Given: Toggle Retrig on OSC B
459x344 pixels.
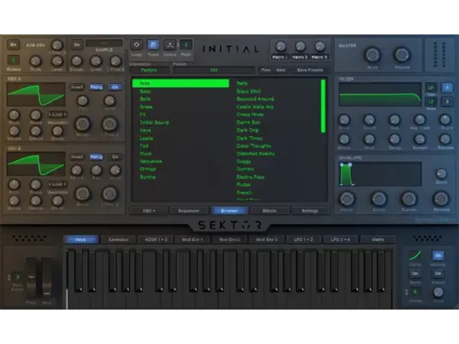Looking at the screenshot, I should (x=96, y=157).
